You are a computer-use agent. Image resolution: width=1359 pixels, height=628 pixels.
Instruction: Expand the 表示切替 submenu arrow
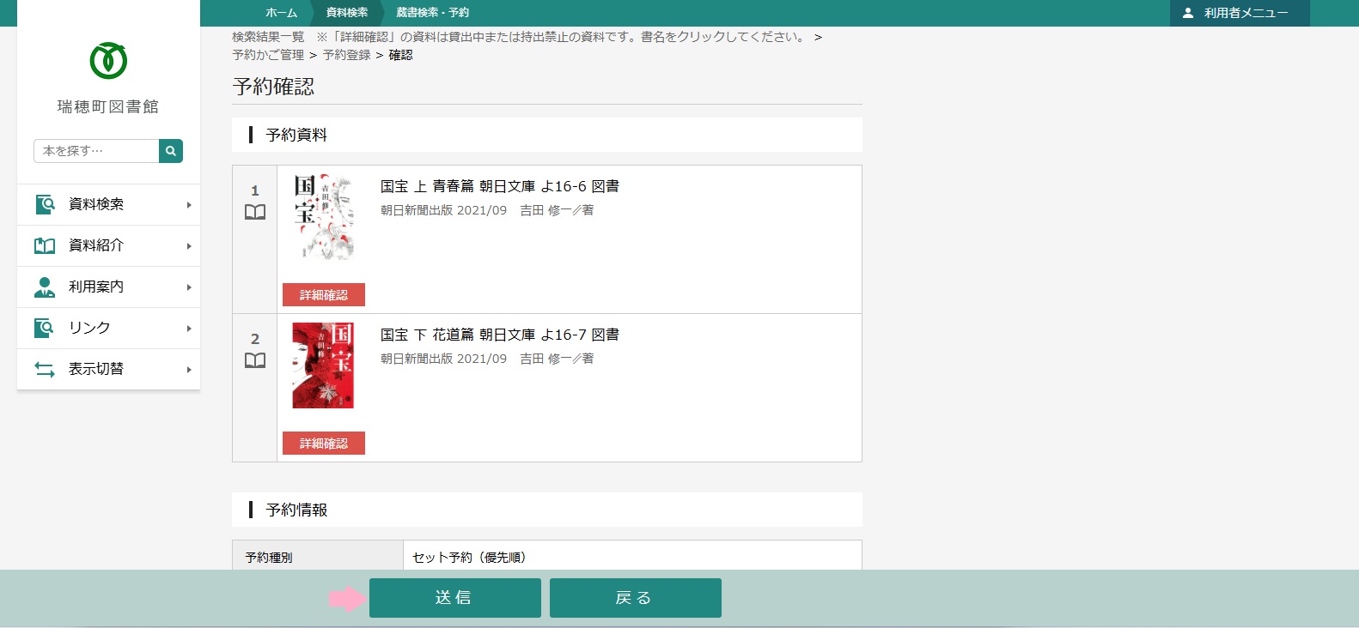[189, 370]
